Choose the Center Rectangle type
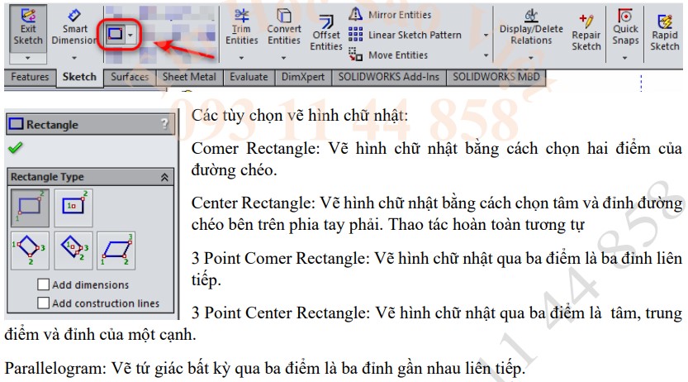Viewport: 688px width, 382px height. coord(74,208)
